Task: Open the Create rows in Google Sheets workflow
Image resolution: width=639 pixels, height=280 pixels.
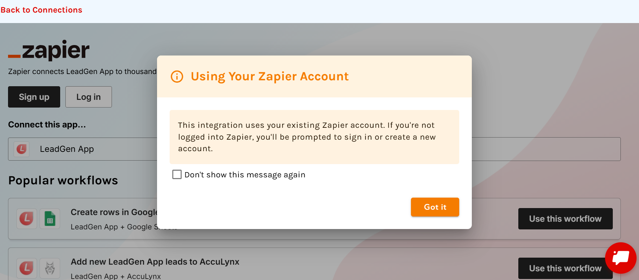Action: tap(115, 212)
